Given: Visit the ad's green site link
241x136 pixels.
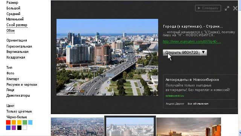Looking at the screenshot, I should (175, 96).
